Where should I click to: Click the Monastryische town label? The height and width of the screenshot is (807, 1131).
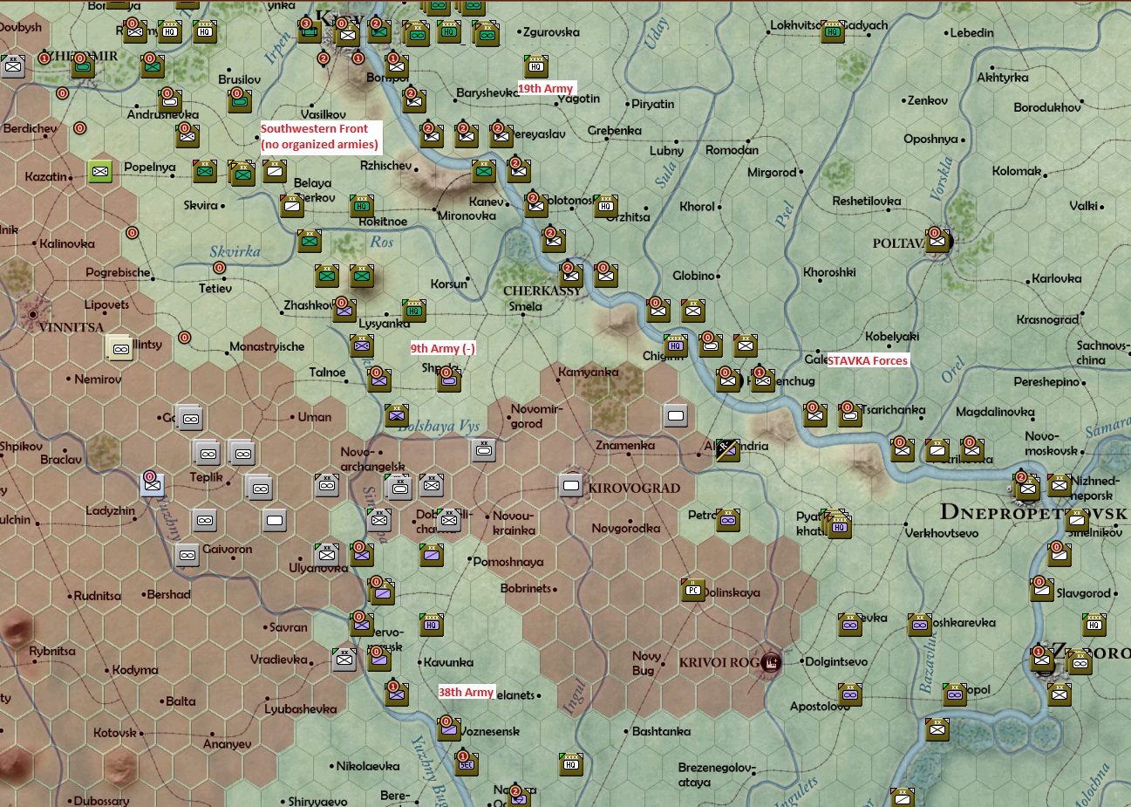click(267, 346)
